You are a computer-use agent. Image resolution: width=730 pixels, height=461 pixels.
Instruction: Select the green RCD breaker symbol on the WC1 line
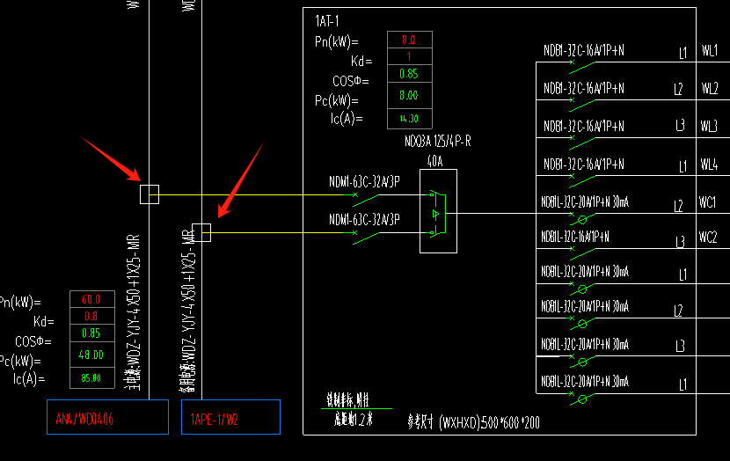click(582, 217)
